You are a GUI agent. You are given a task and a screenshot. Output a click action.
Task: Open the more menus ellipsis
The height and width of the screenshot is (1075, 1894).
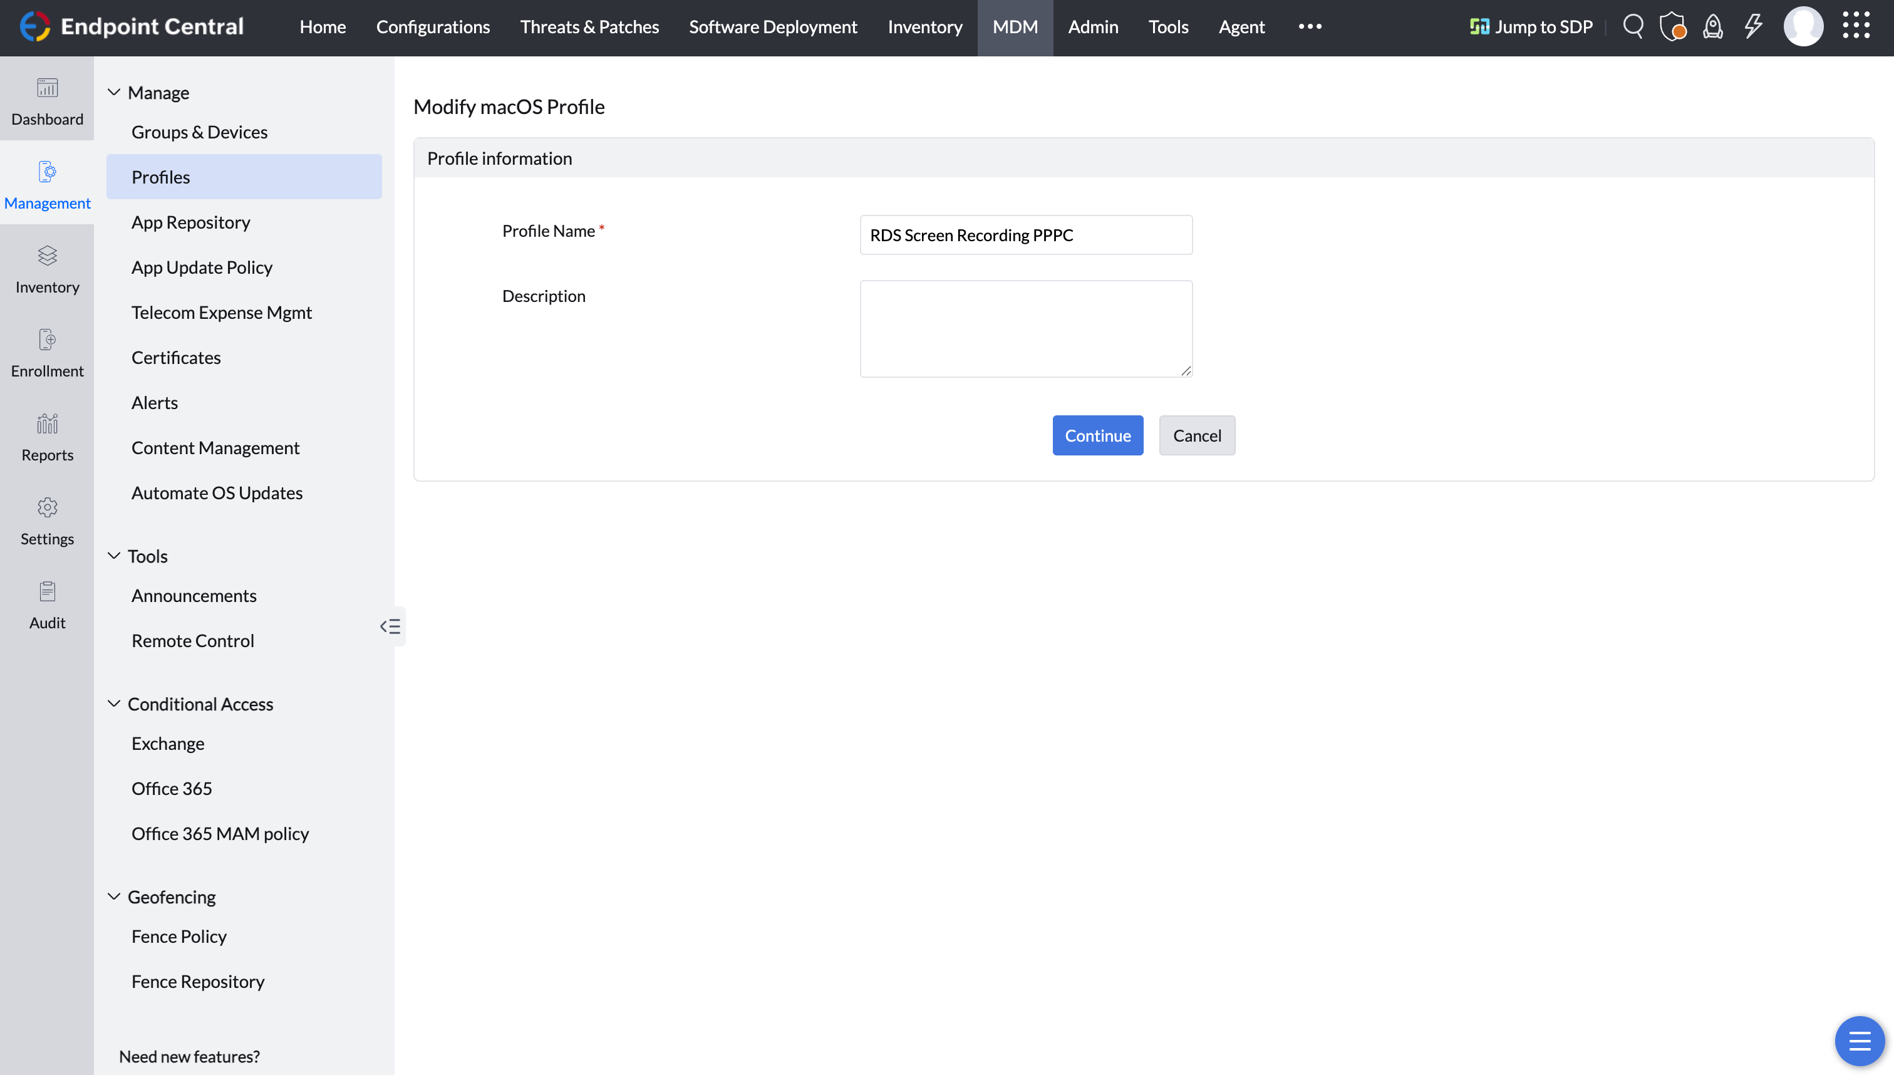point(1310,26)
